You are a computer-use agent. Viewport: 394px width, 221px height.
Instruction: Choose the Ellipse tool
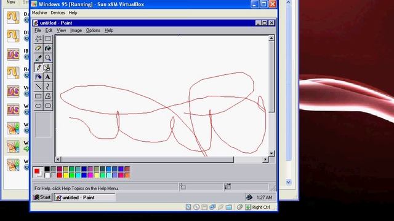(x=38, y=106)
